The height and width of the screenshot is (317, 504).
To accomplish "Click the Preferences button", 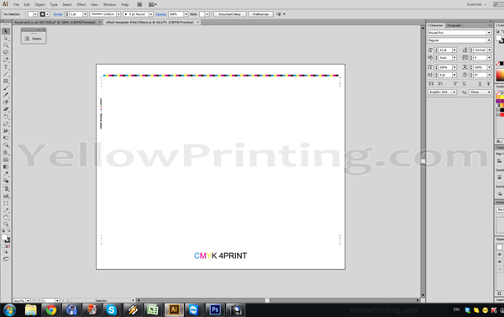I will pos(260,14).
